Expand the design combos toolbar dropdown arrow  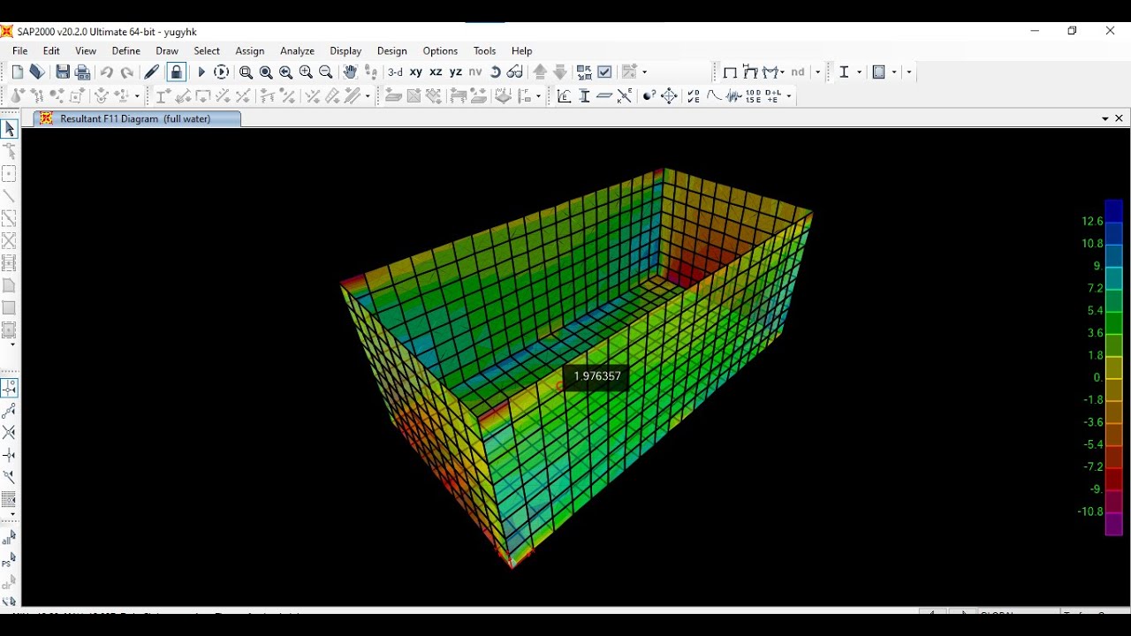click(789, 96)
